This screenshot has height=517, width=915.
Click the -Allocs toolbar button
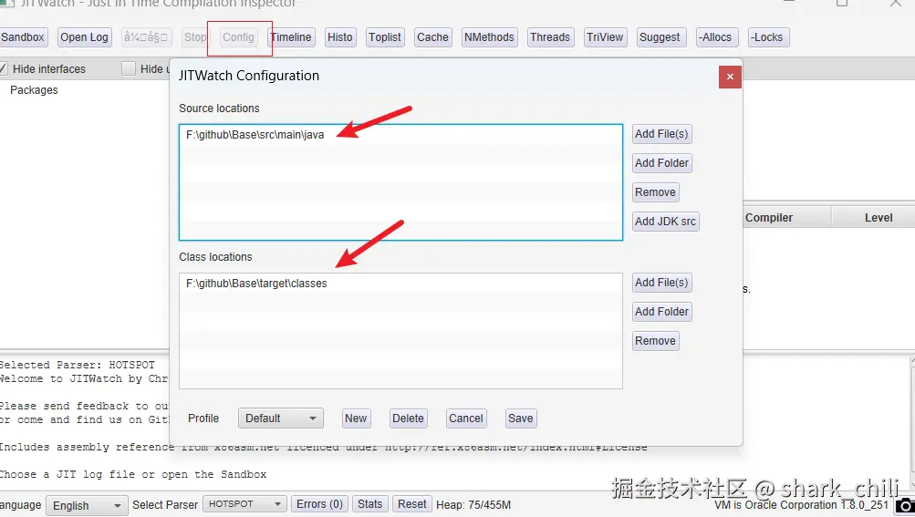click(x=717, y=37)
